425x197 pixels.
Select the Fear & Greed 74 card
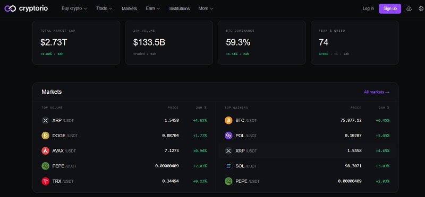(x=354, y=43)
